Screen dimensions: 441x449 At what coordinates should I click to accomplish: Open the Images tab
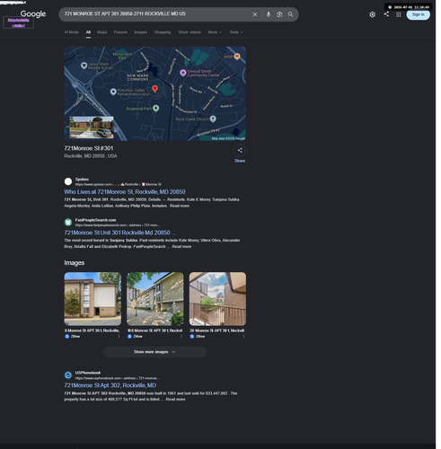tap(142, 32)
